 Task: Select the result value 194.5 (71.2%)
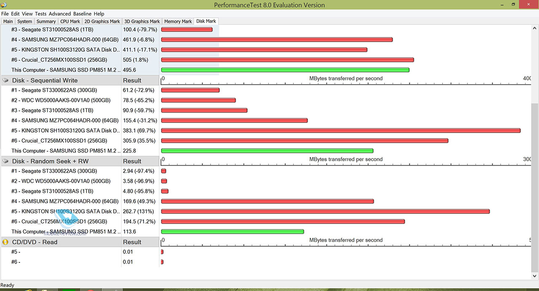[139, 222]
